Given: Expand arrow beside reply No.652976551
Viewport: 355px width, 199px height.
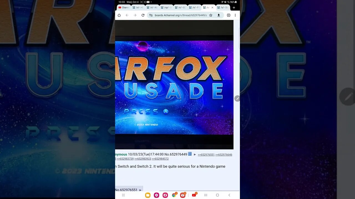Looking at the screenshot, I should 140,190.
